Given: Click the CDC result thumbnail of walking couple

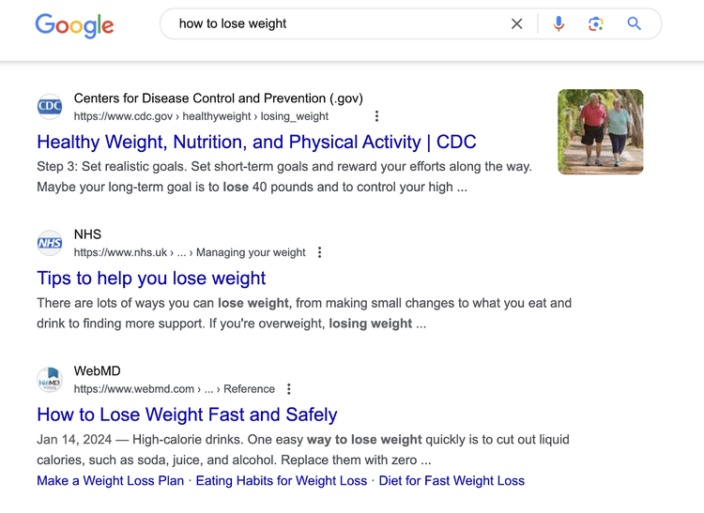Looking at the screenshot, I should [601, 132].
